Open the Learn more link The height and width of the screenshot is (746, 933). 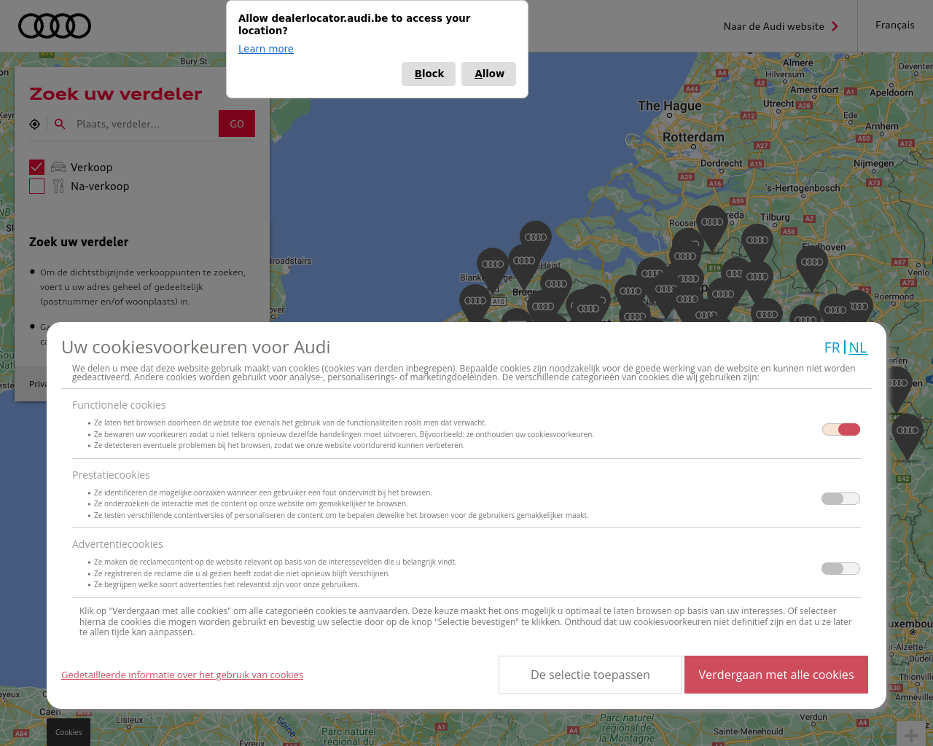pos(266,49)
